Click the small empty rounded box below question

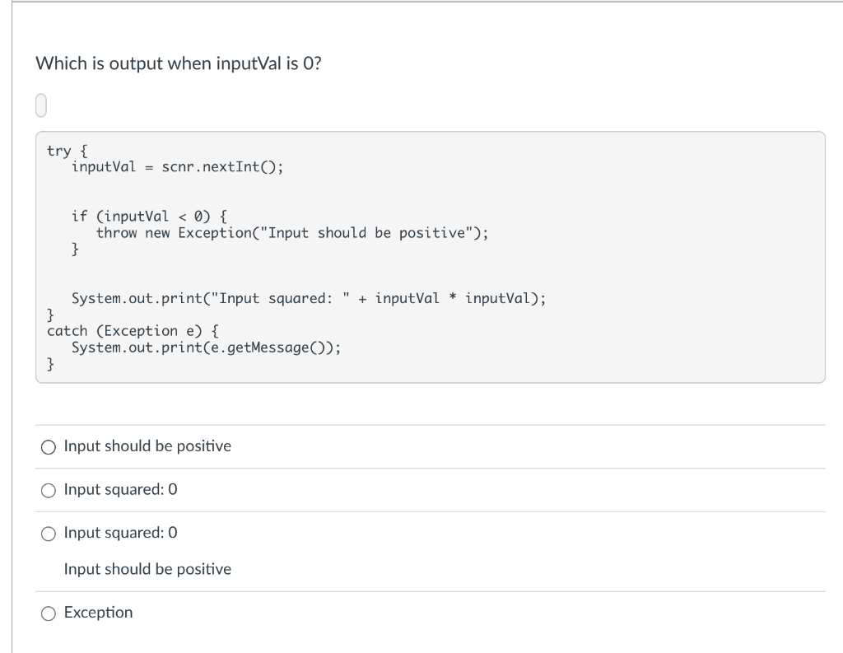point(43,106)
